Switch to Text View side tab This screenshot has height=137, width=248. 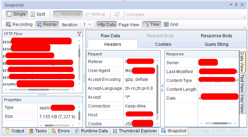click(242, 83)
